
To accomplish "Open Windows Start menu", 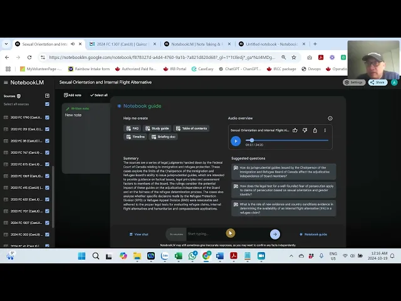I will click(x=81, y=256).
